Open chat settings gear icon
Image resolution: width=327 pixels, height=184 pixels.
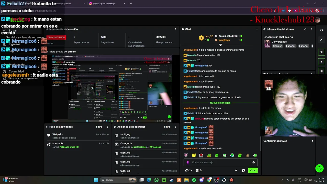[236, 170]
